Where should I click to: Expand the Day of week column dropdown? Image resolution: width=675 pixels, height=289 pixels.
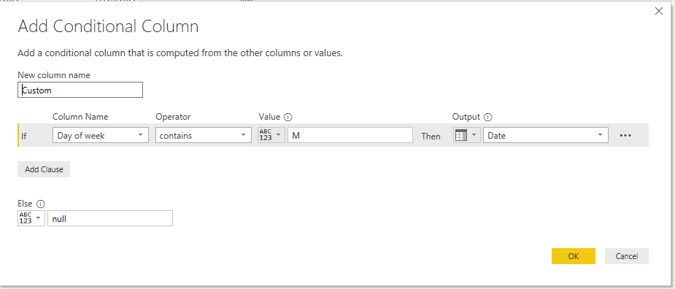(x=101, y=135)
